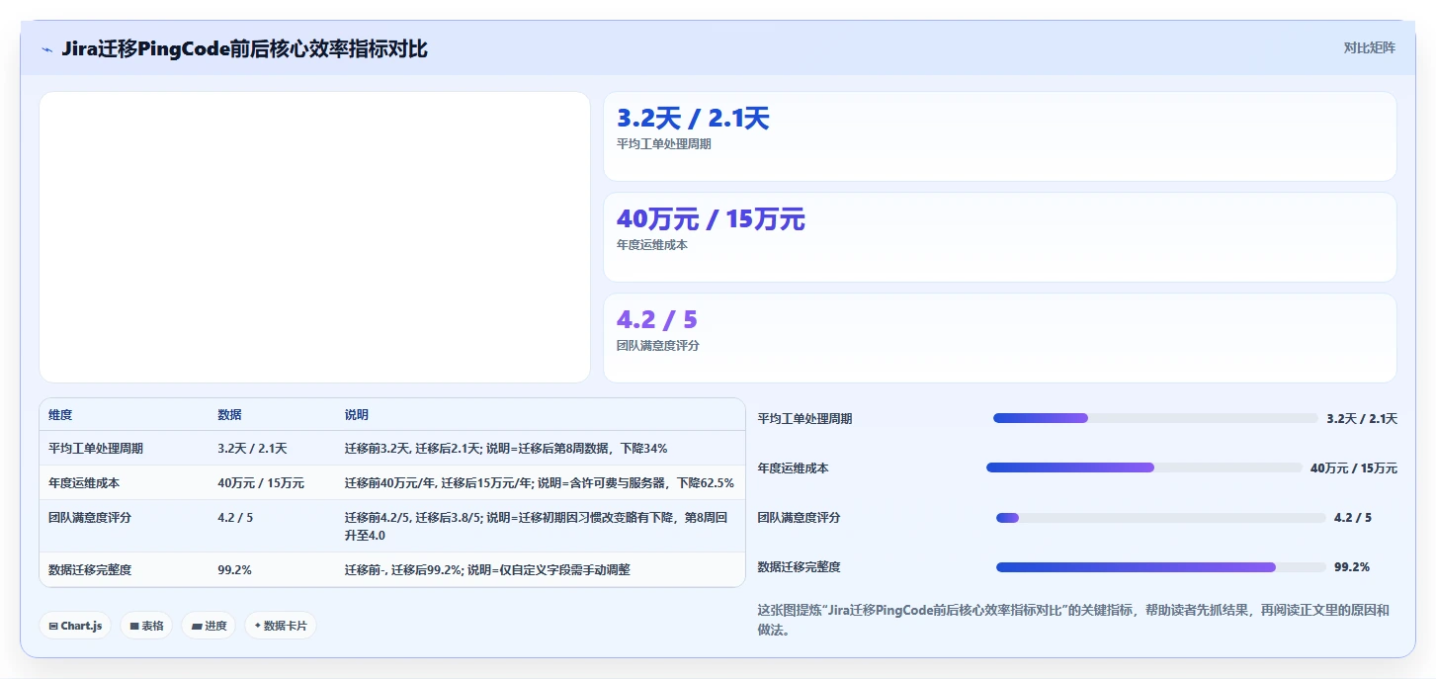Click the description mentioning 第8周回升至4.0
The image size is (1436, 679).
click(x=537, y=526)
